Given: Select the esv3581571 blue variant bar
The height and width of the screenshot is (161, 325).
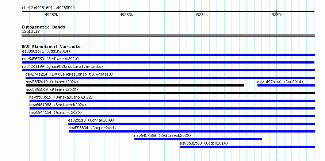Looking at the screenshot, I should coord(168,55).
